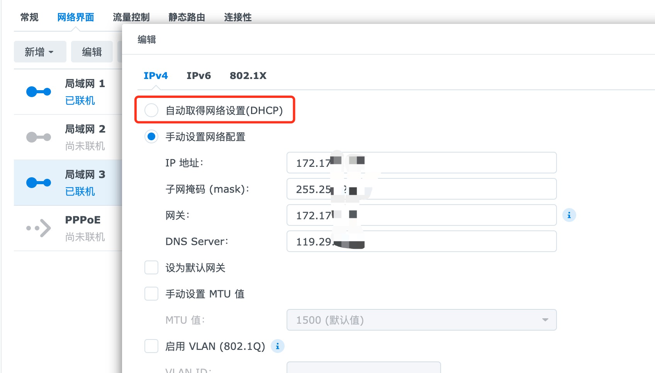Click the PPPoE arrow icon
The height and width of the screenshot is (373, 655).
[x=39, y=228]
